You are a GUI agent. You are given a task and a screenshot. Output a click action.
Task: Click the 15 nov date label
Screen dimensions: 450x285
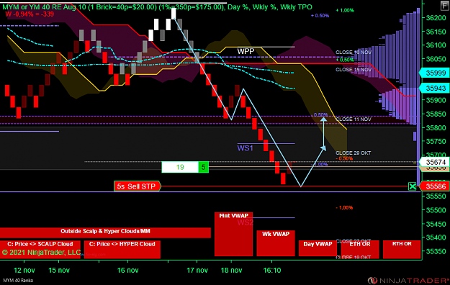coord(59,270)
